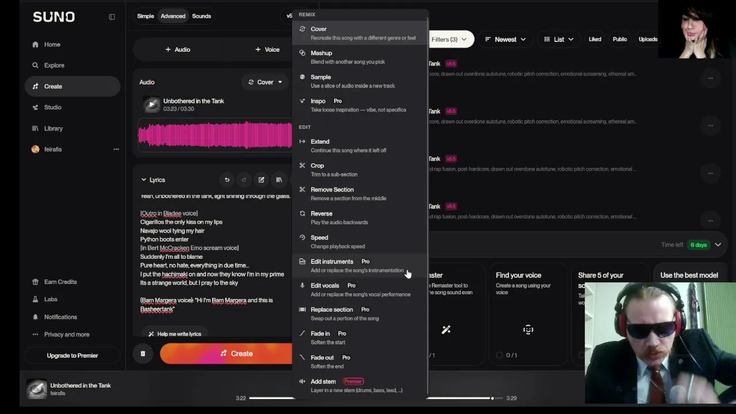The image size is (736, 414).
Task: Click the Earn Credits icon
Action: pos(36,282)
